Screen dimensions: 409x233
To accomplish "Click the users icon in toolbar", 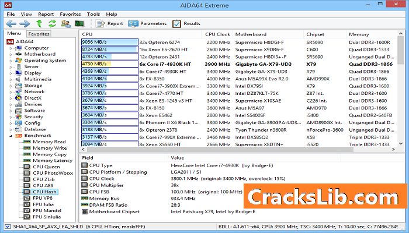I will [x=65, y=24].
